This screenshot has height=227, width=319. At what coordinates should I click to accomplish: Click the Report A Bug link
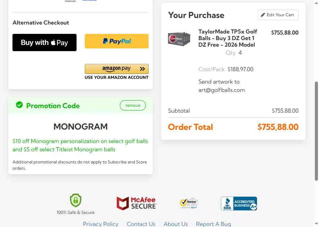pyautogui.click(x=213, y=224)
